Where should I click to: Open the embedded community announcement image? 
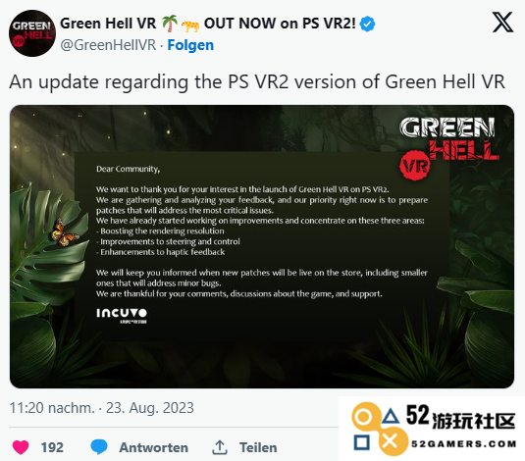(262, 247)
